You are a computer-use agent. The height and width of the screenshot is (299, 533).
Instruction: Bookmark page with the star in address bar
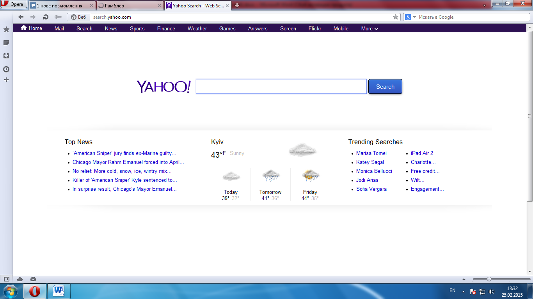396,17
